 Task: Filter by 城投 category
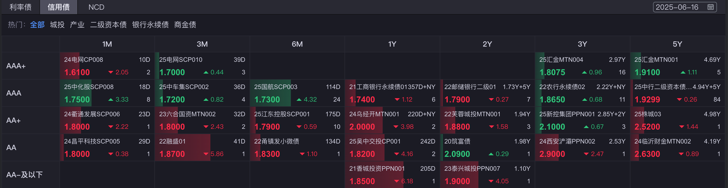point(57,25)
